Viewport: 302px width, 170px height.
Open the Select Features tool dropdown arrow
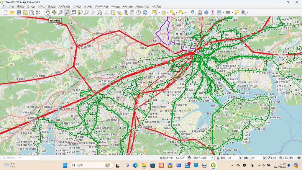158,12
